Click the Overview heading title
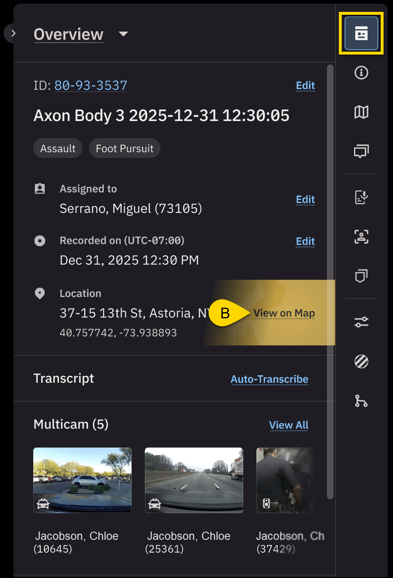The image size is (393, 578). coord(69,34)
